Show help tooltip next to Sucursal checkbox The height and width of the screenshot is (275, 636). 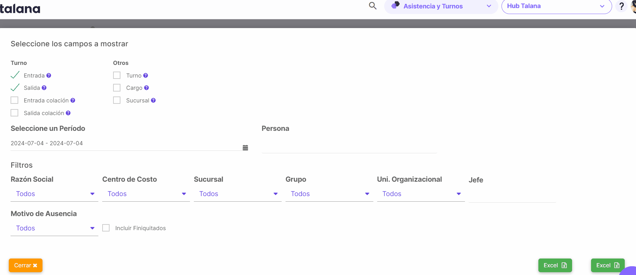point(153,100)
